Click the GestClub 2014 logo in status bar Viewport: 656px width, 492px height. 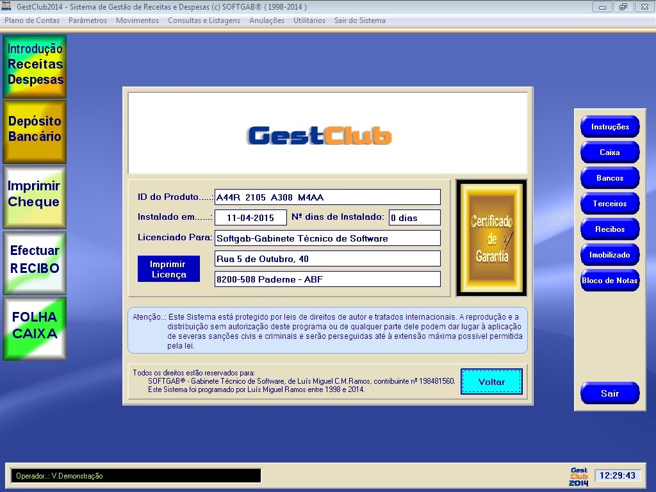(x=578, y=477)
